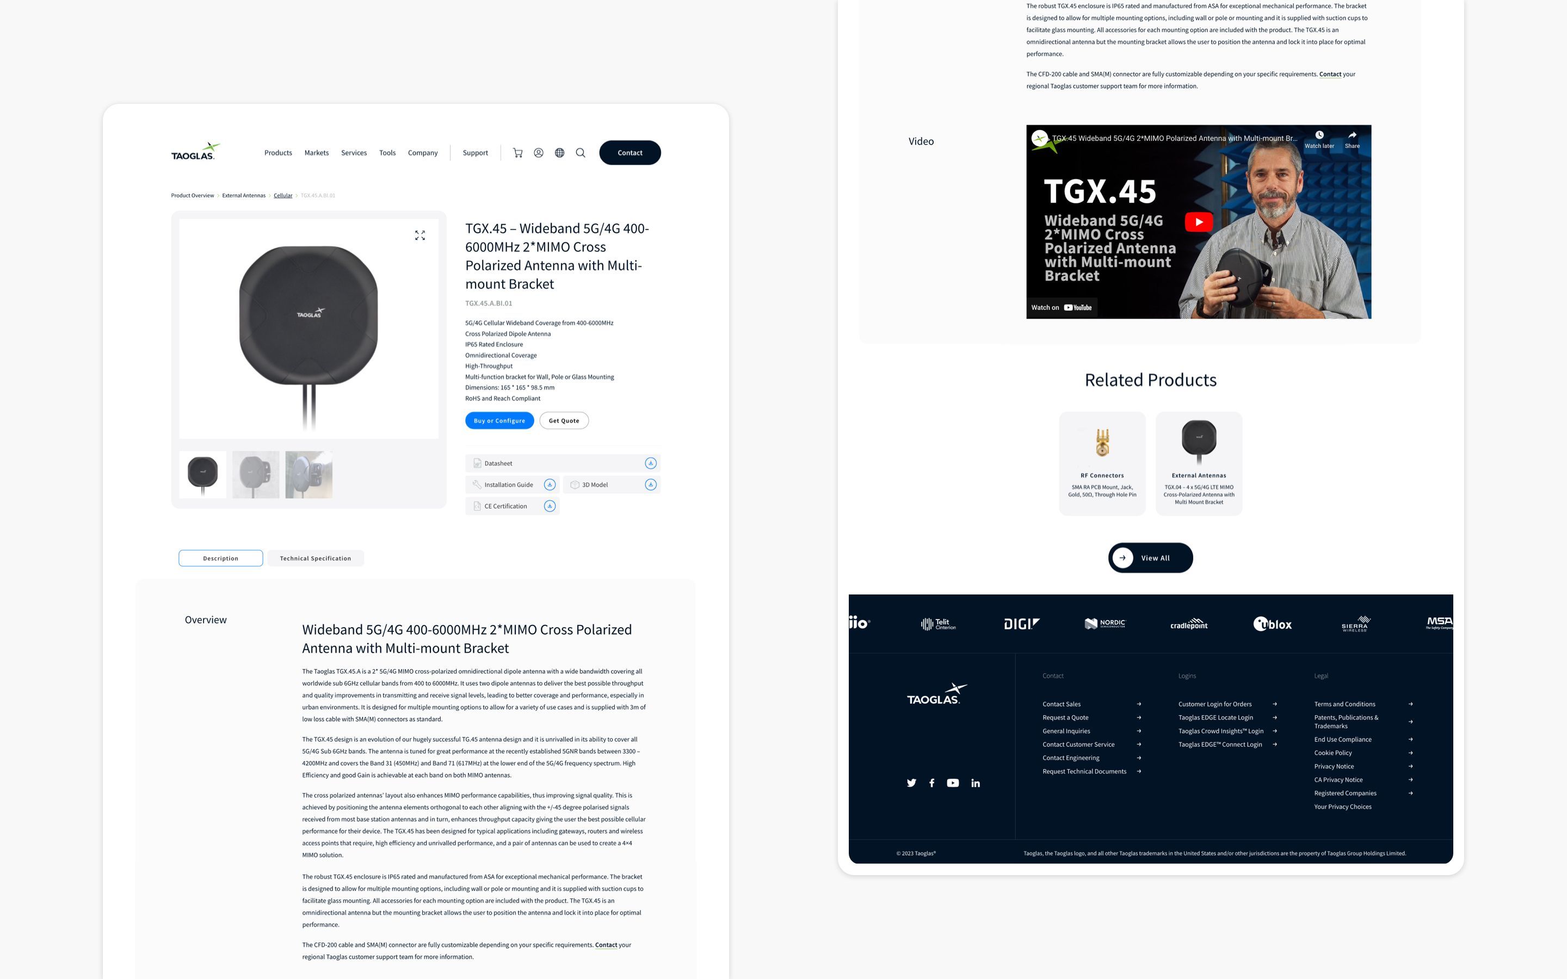
Task: Select the Technical Specification tab
Action: coord(316,557)
